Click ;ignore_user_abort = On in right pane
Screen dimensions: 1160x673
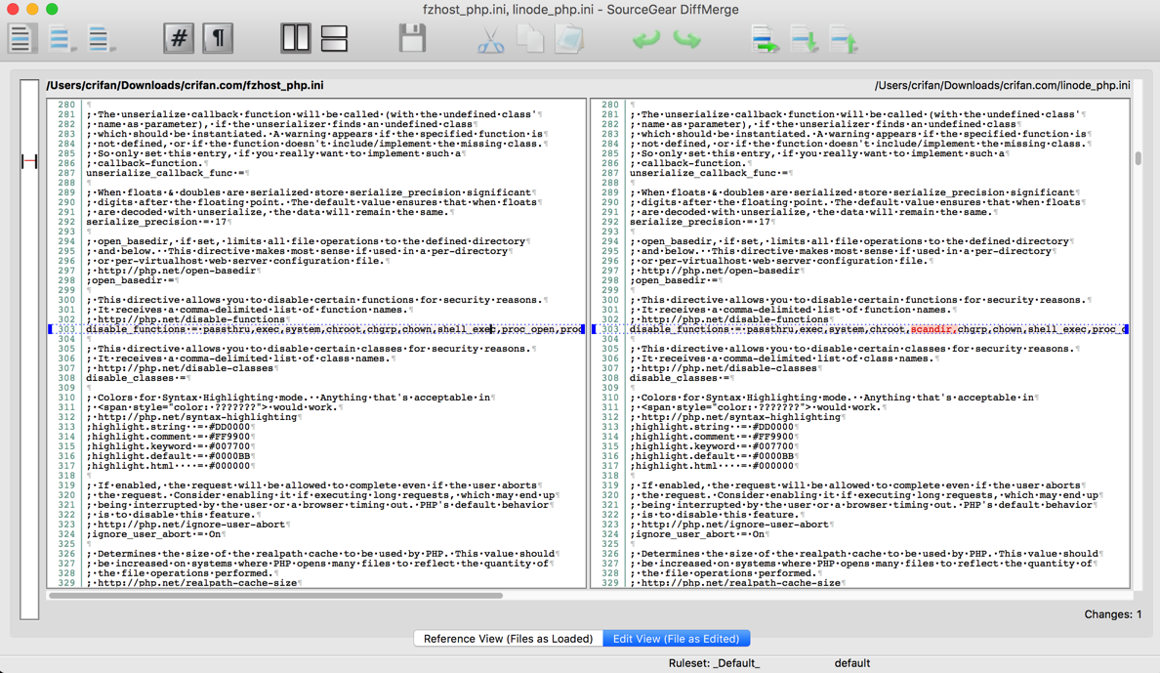pos(698,534)
